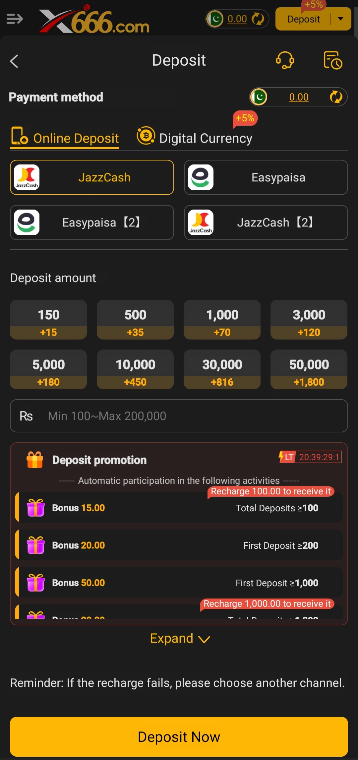The height and width of the screenshot is (760, 358).
Task: Choose Easypaisa [2] payment option
Action: [92, 222]
